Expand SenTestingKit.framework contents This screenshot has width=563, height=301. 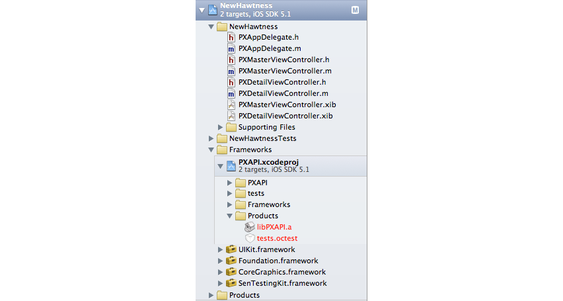click(x=221, y=283)
